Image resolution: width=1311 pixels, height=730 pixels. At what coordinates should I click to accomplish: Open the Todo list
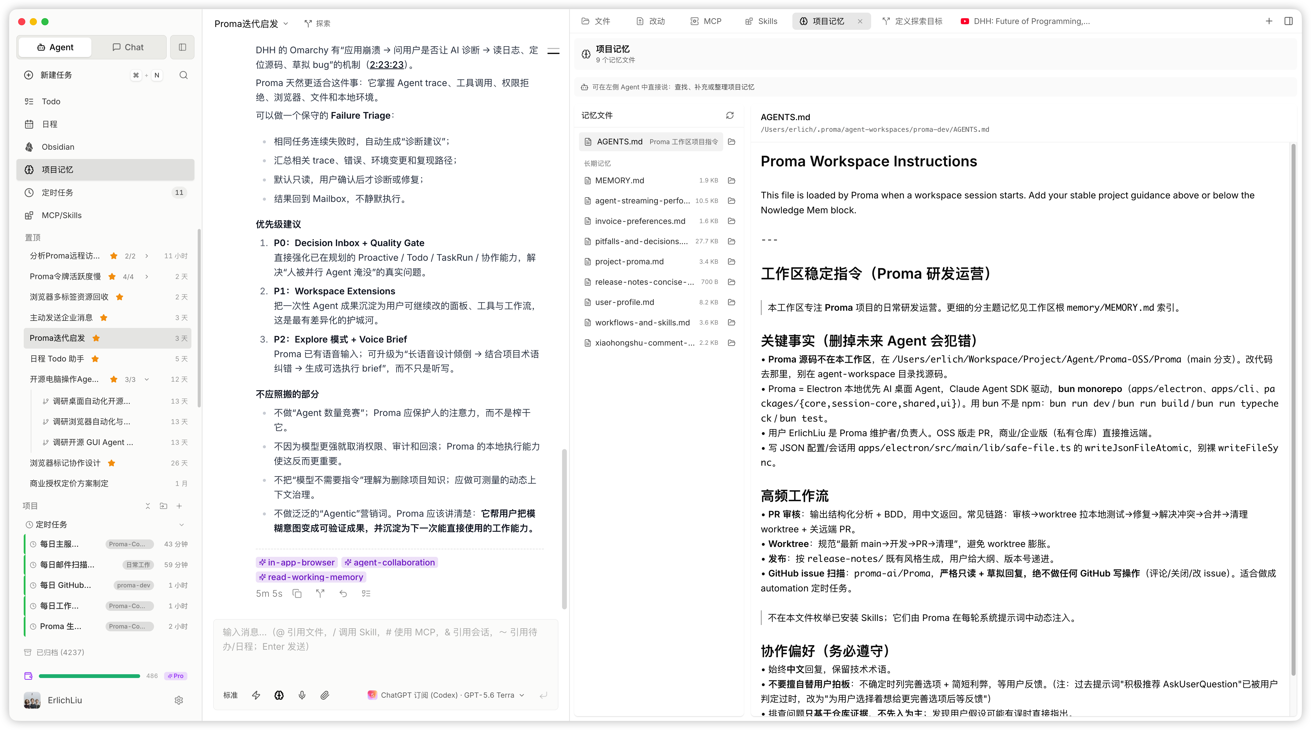pyautogui.click(x=105, y=101)
